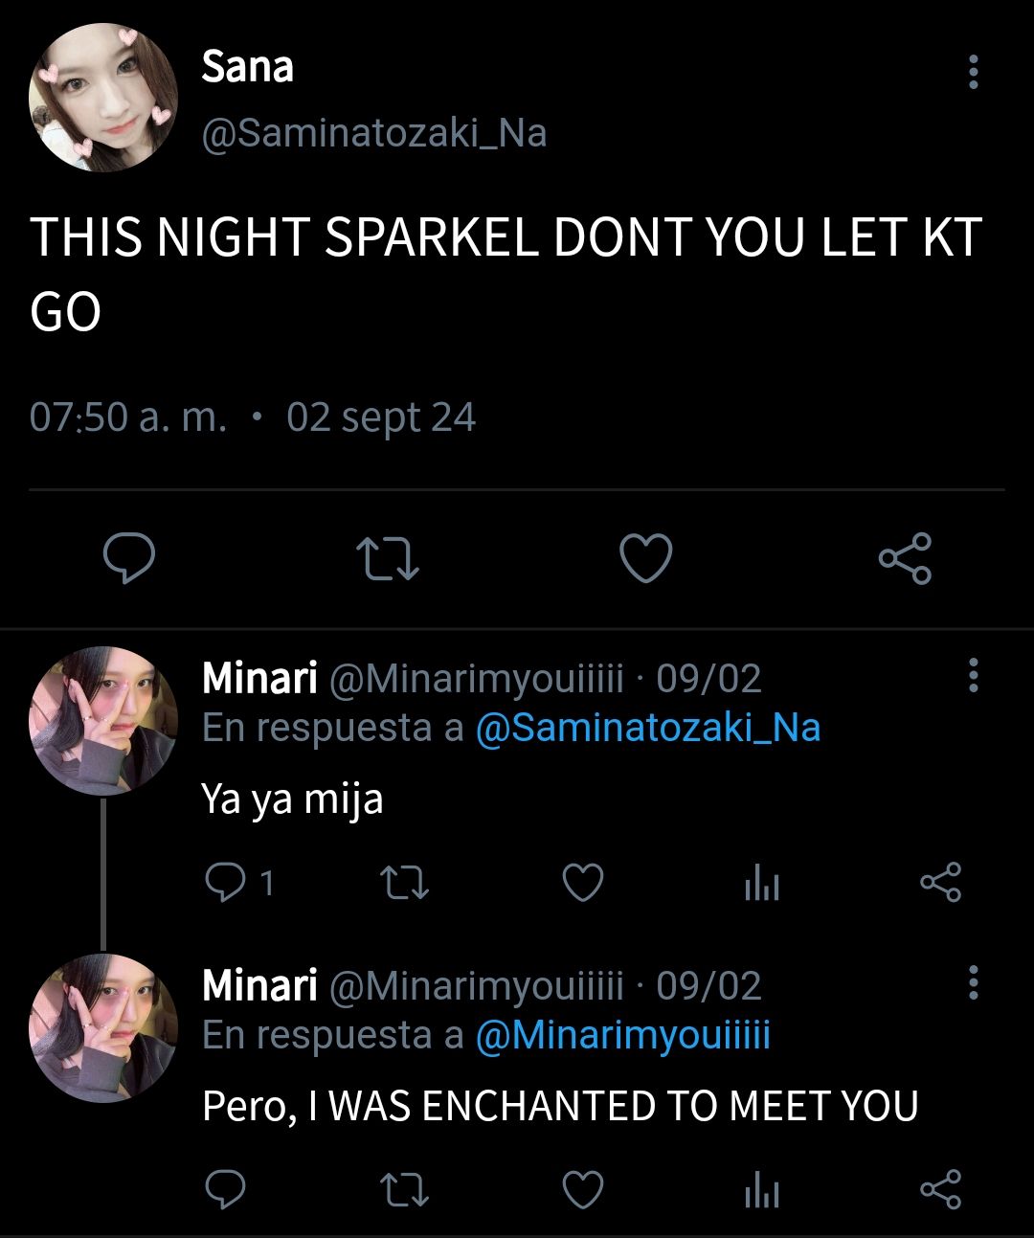The image size is (1034, 1238).
Task: Share the 'Ya ya mija' reply
Action: (x=940, y=883)
